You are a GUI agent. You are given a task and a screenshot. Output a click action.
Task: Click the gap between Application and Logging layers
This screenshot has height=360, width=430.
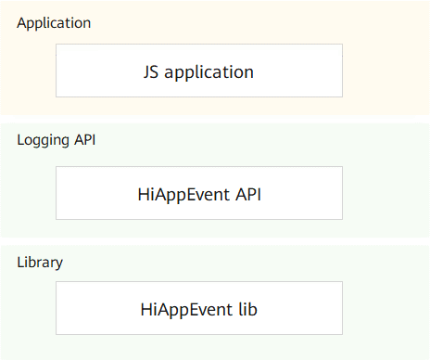(x=215, y=119)
